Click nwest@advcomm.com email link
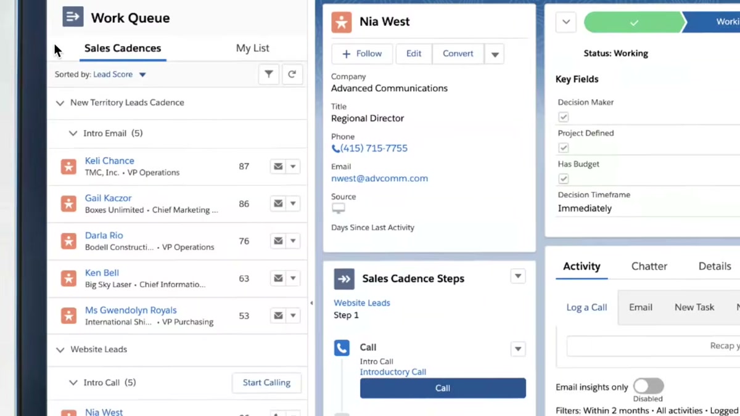Screen dimensions: 740x416 [x=379, y=179]
